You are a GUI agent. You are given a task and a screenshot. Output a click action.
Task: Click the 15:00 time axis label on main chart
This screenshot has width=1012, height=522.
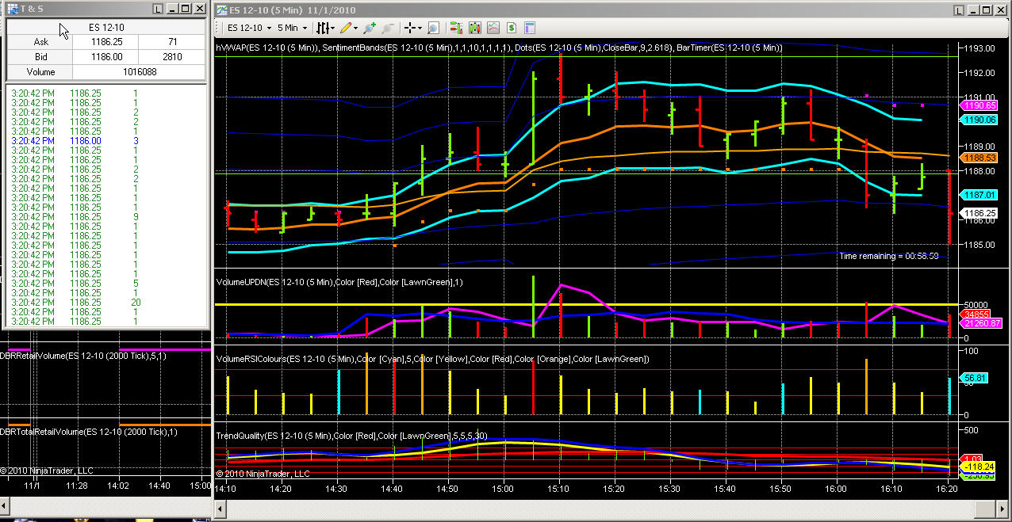pos(504,490)
